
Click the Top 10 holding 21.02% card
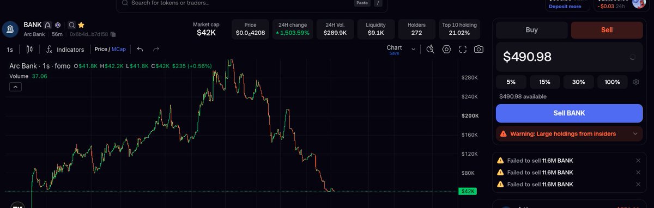(x=459, y=29)
